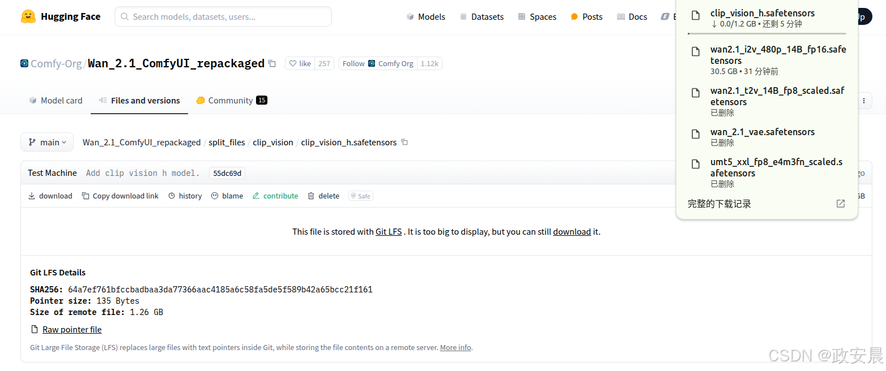Like the repository with the heart button
Screen dimensions: 886x371
click(300, 63)
